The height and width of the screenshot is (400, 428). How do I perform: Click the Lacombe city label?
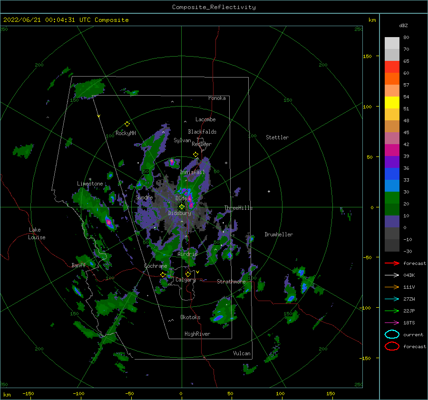(x=205, y=119)
